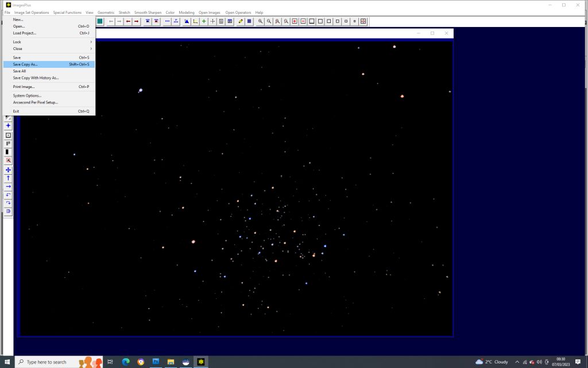Open Task View on the taskbar
The width and height of the screenshot is (588, 368).
pyautogui.click(x=110, y=362)
